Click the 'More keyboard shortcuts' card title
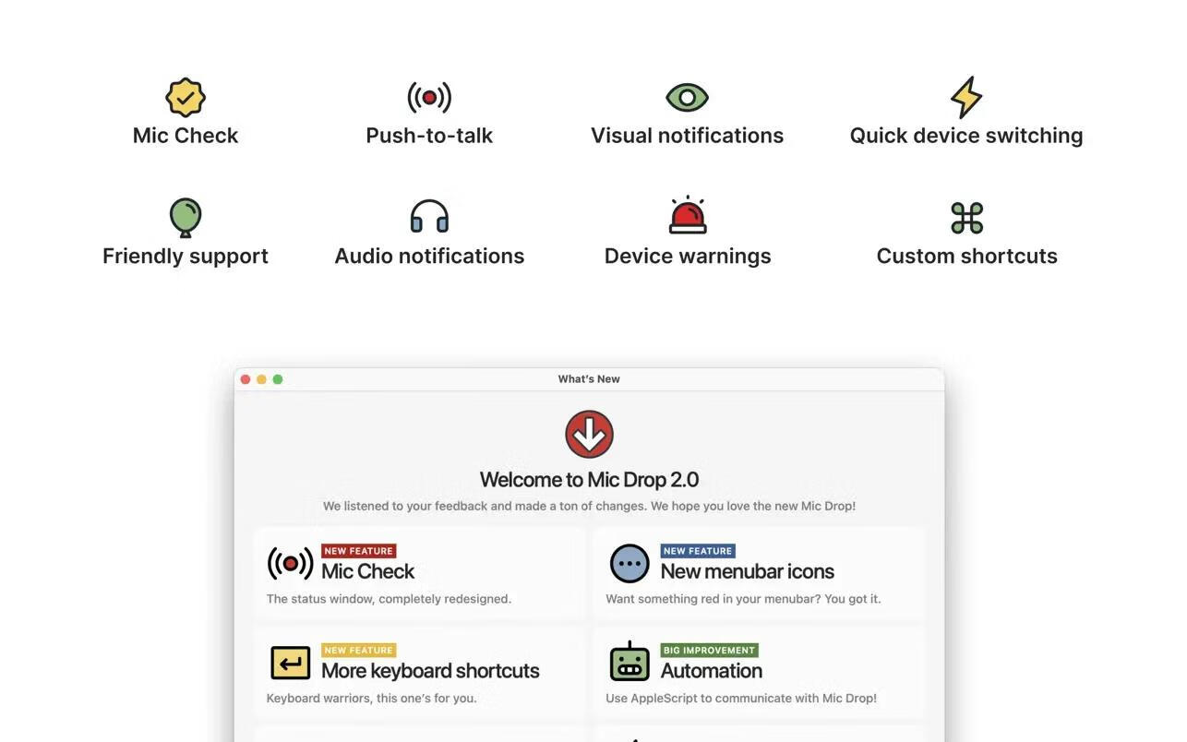This screenshot has width=1187, height=742. (430, 671)
